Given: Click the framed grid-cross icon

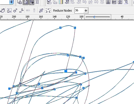Looking at the screenshot, I should [120, 2].
